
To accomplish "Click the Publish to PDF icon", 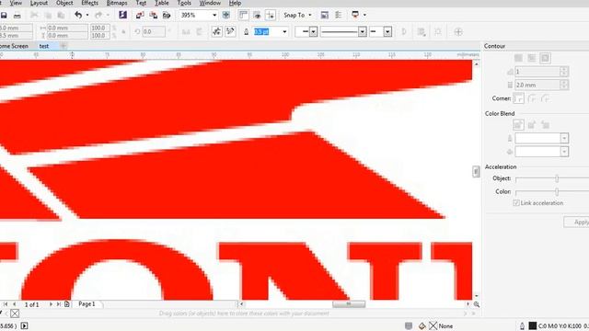I will click(167, 15).
